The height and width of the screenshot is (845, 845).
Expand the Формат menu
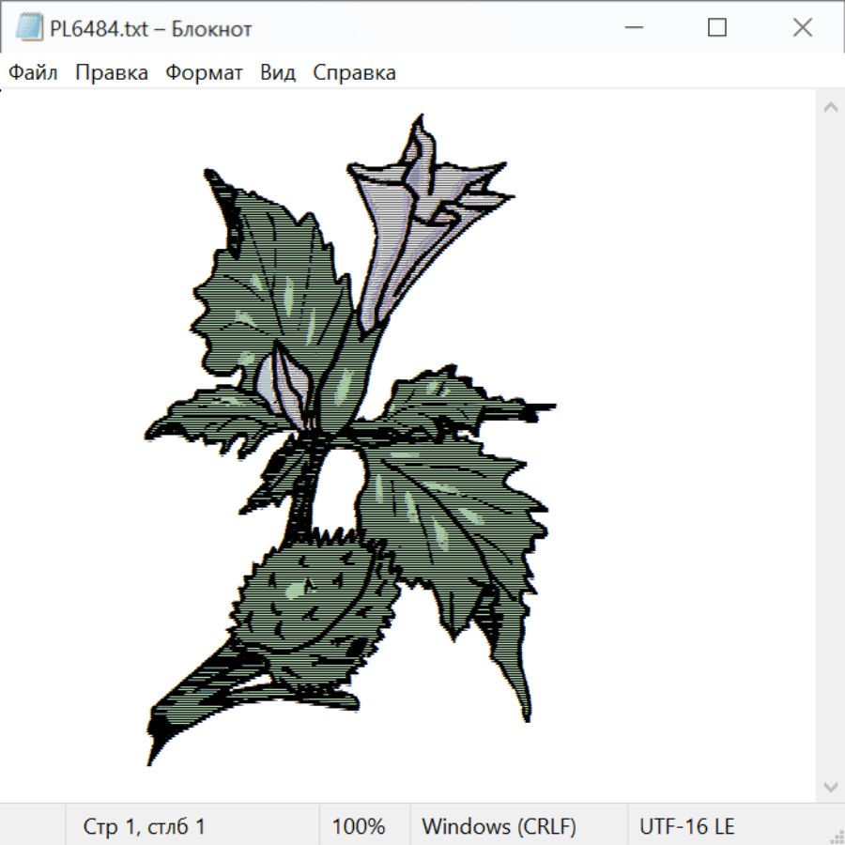[x=204, y=73]
